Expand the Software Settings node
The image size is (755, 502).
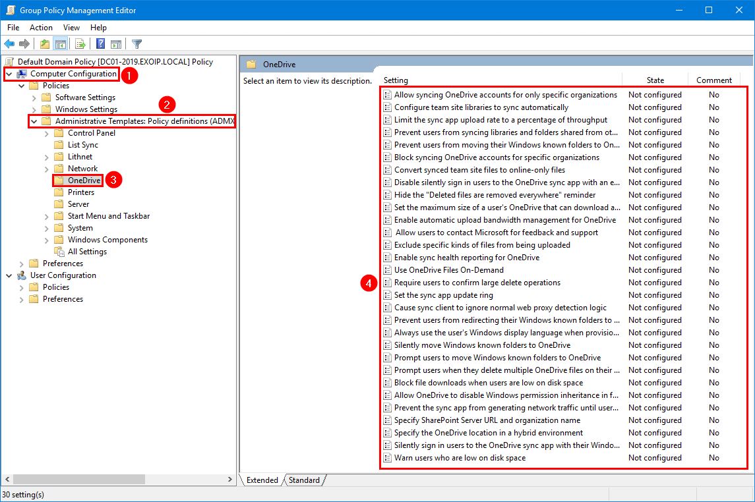tap(34, 98)
